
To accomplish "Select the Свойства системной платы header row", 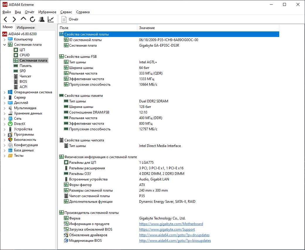I will coord(169,34).
